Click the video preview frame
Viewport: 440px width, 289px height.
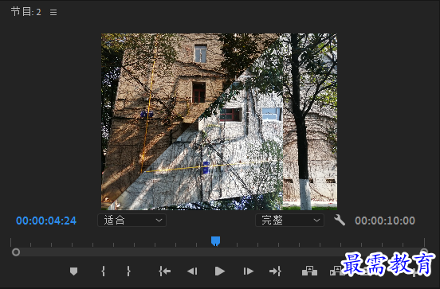point(219,122)
